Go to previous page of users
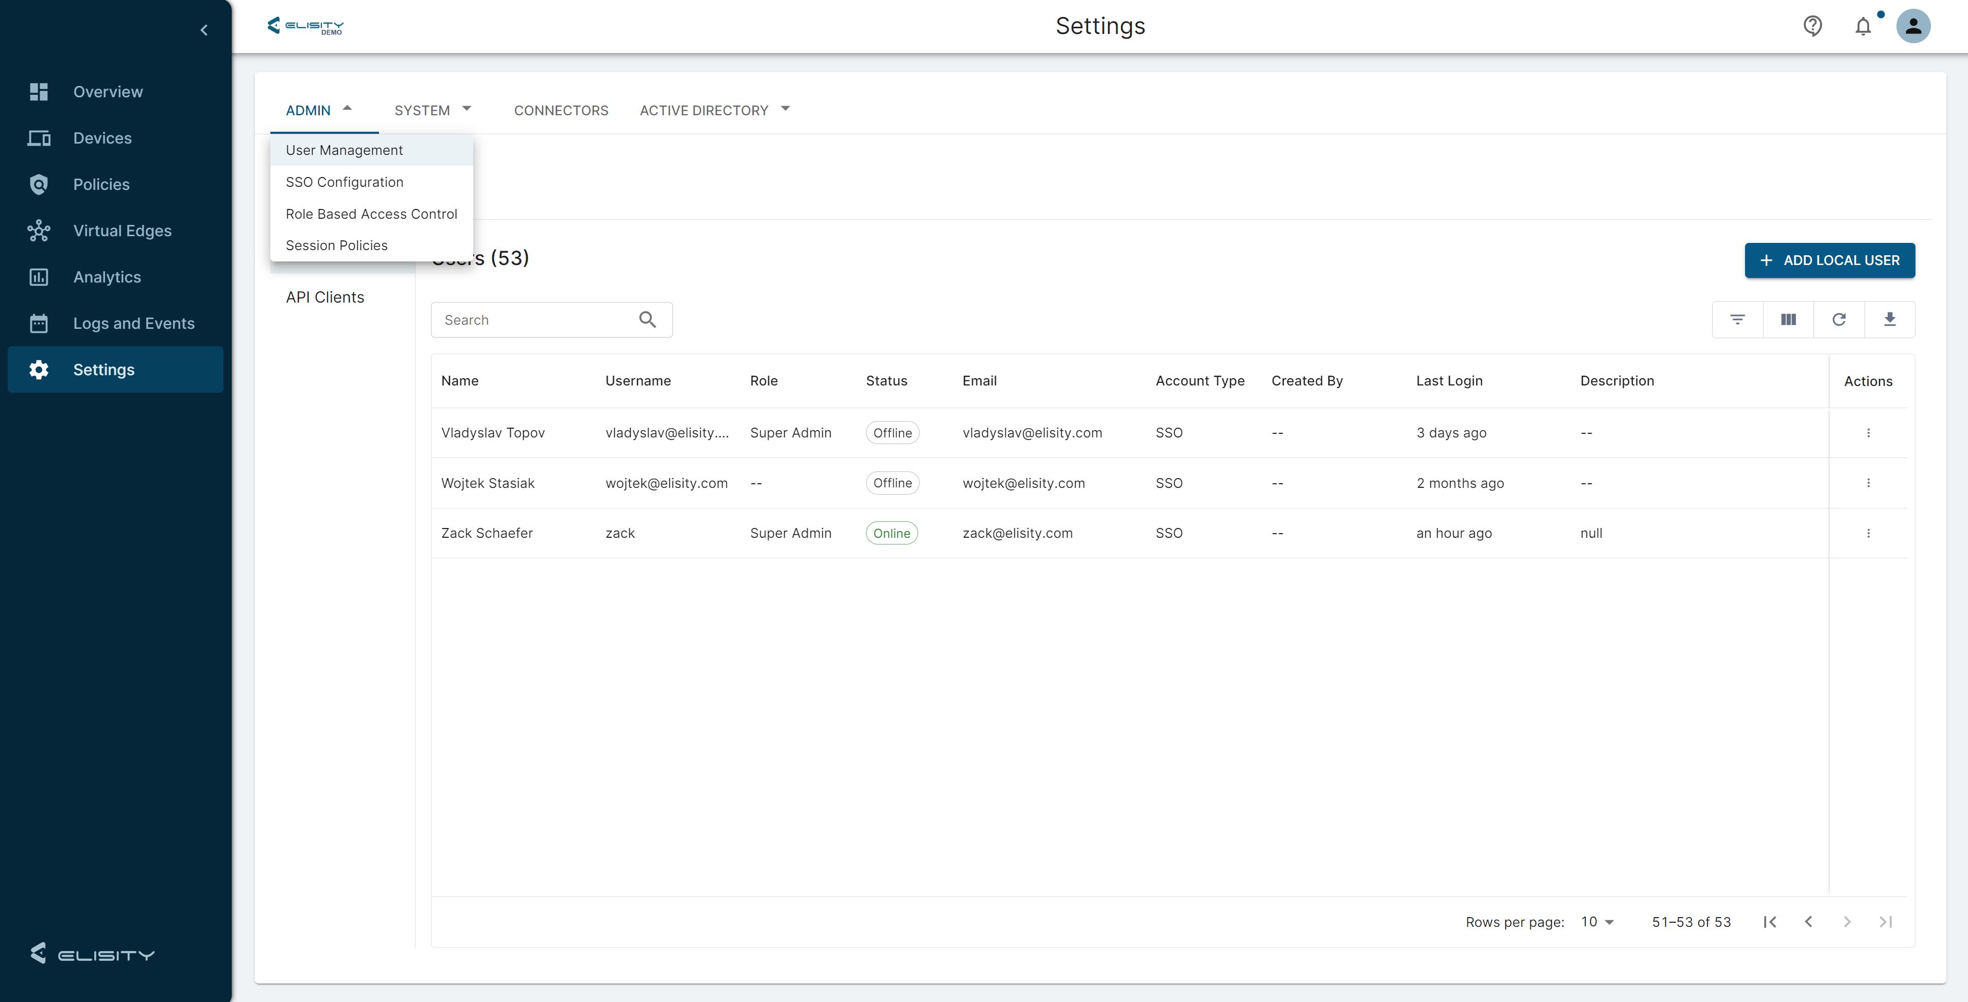Screen dimensions: 1968x1002 tap(1808, 922)
